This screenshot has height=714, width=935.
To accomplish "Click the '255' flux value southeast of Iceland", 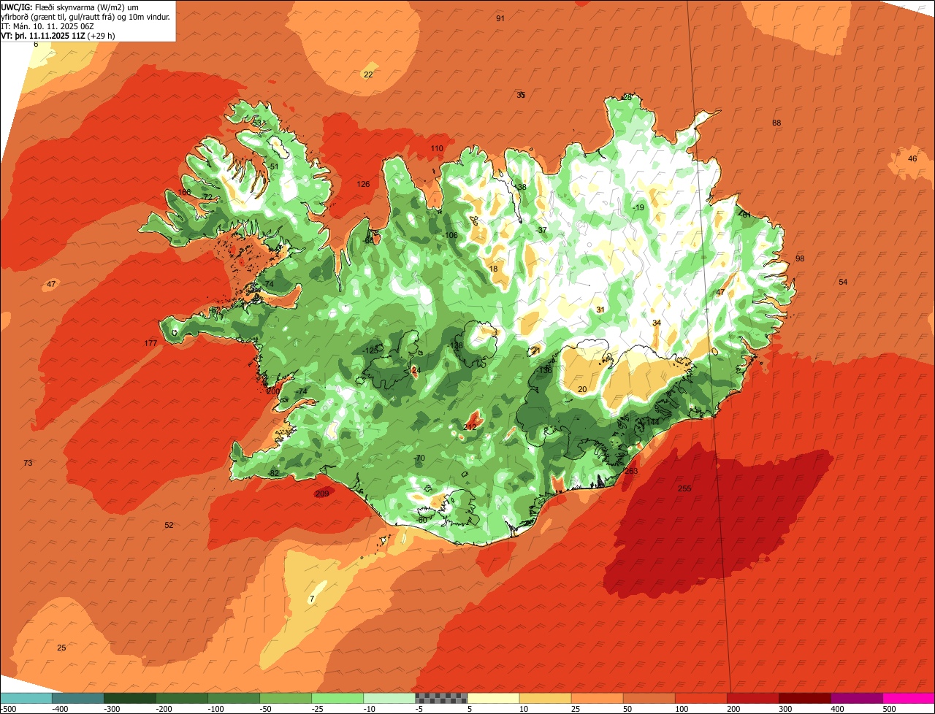I will [684, 488].
